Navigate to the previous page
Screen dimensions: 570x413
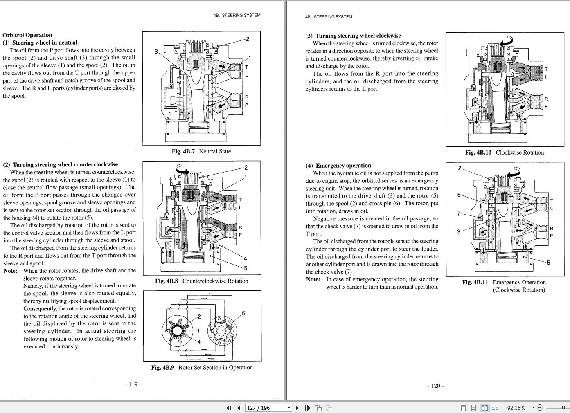tap(239, 408)
